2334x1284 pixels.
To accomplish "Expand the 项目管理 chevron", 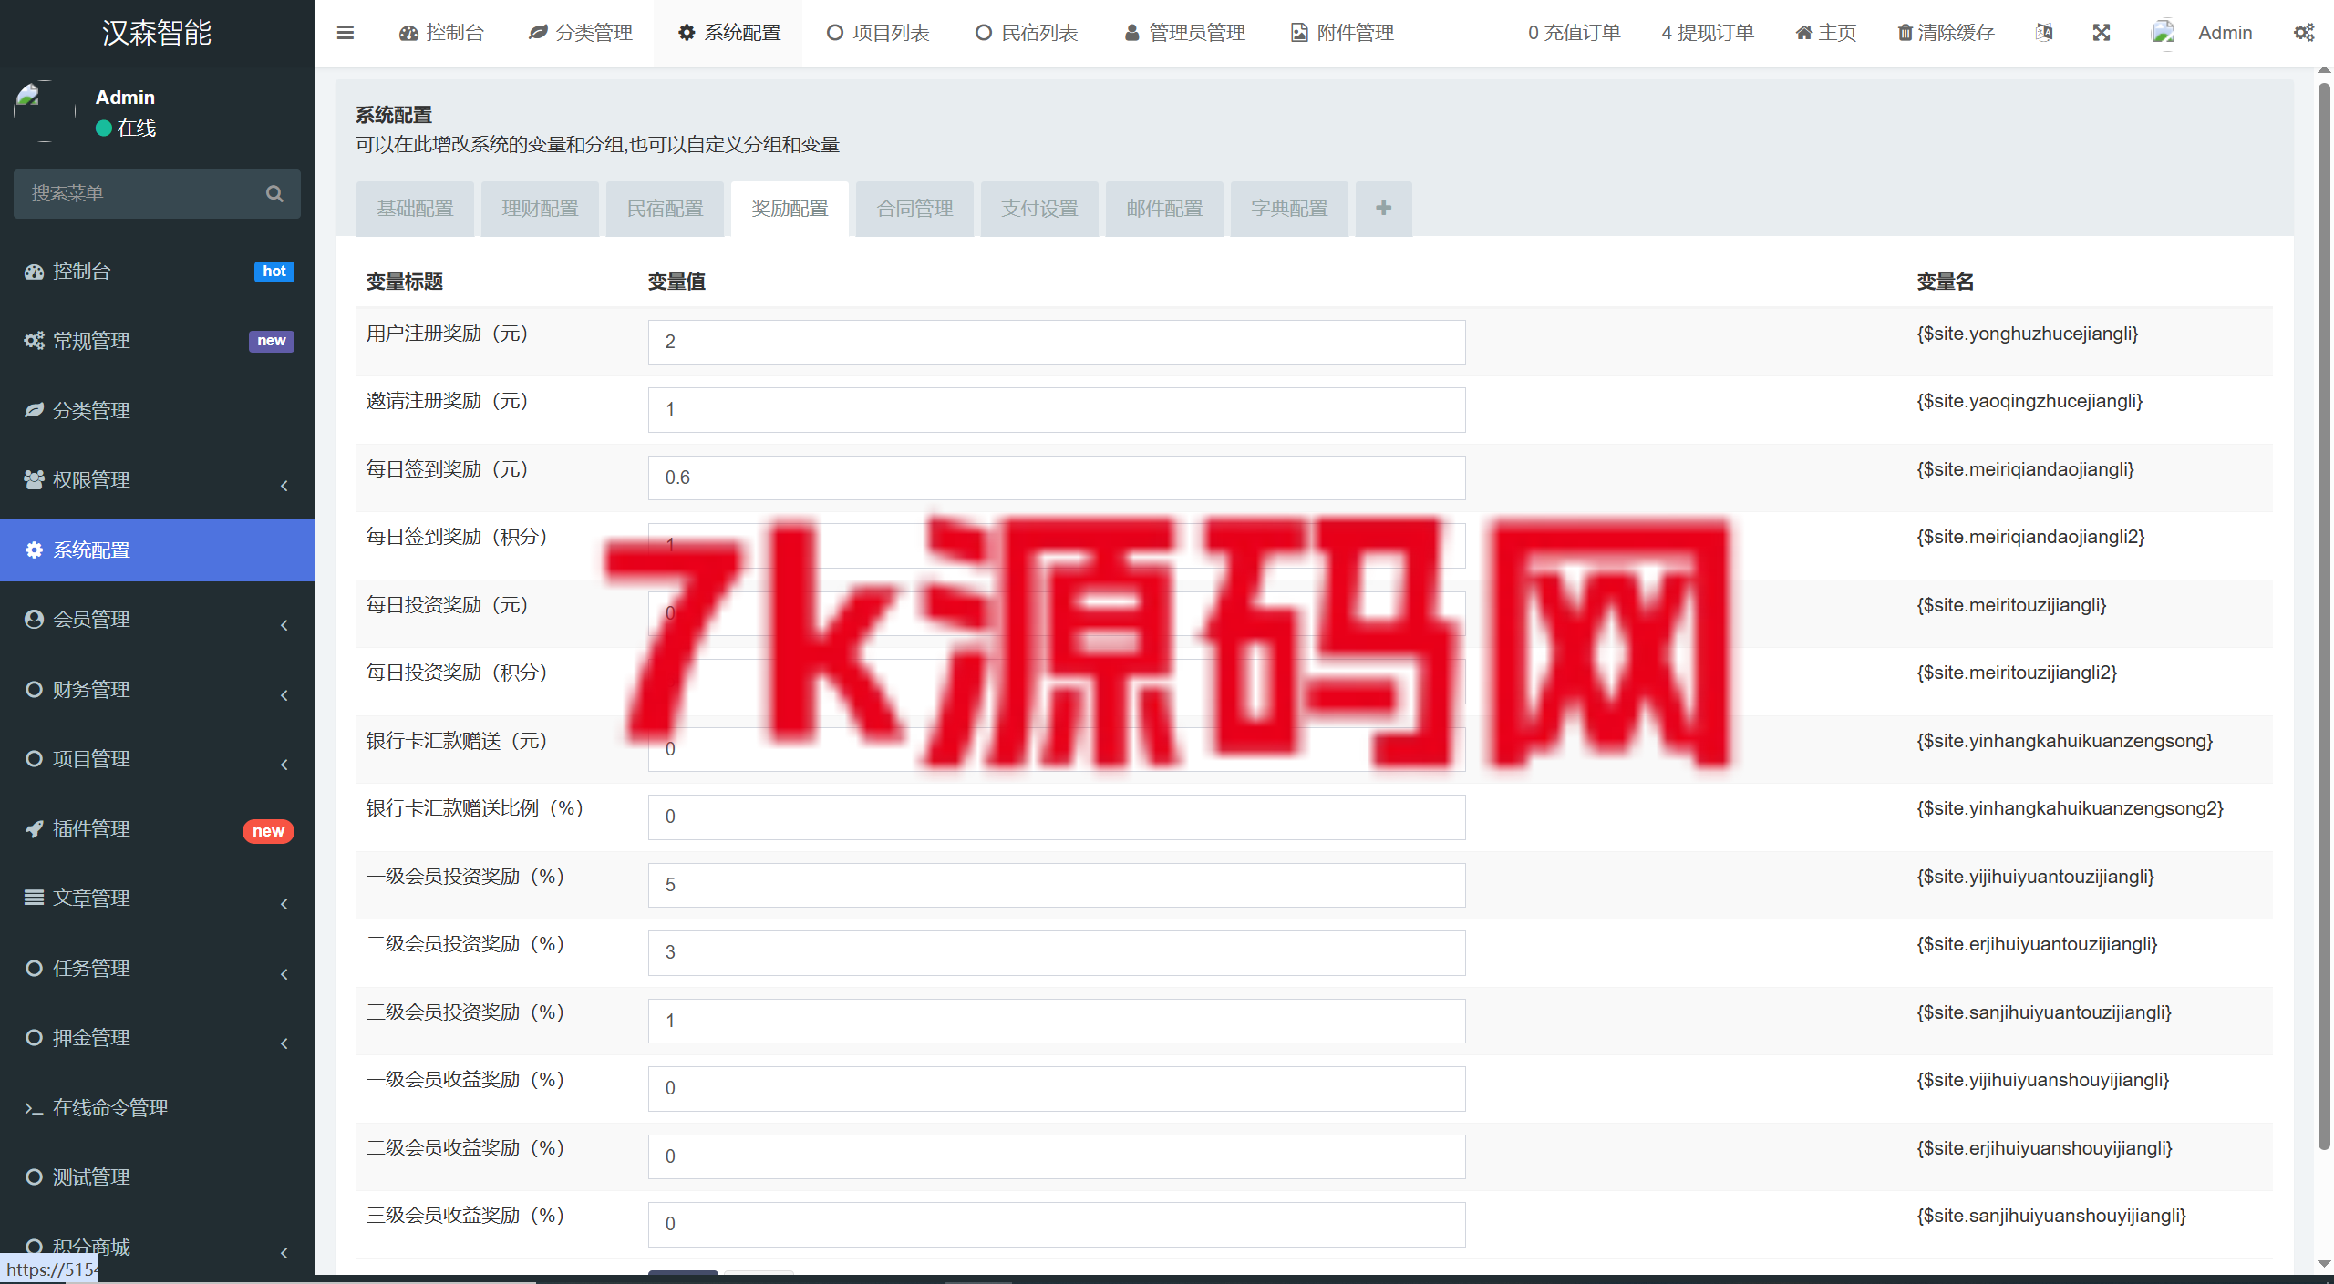I will [284, 765].
